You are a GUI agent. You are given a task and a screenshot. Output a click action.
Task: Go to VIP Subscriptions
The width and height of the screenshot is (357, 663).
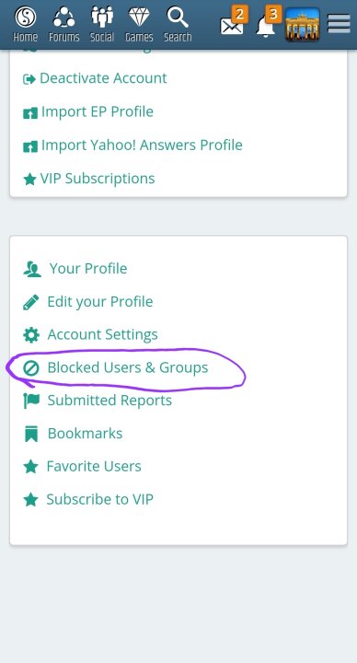point(88,179)
